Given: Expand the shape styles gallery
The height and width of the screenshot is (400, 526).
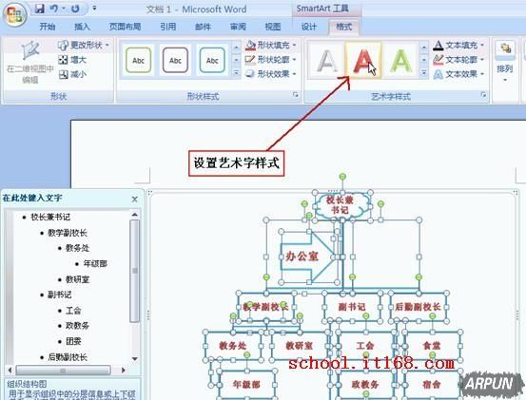Looking at the screenshot, I should pyautogui.click(x=236, y=73).
